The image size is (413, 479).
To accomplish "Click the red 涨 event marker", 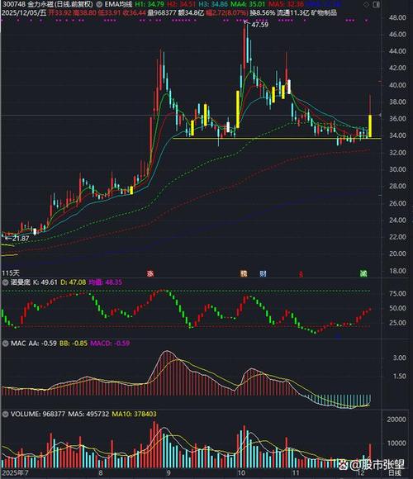I will (x=150, y=273).
